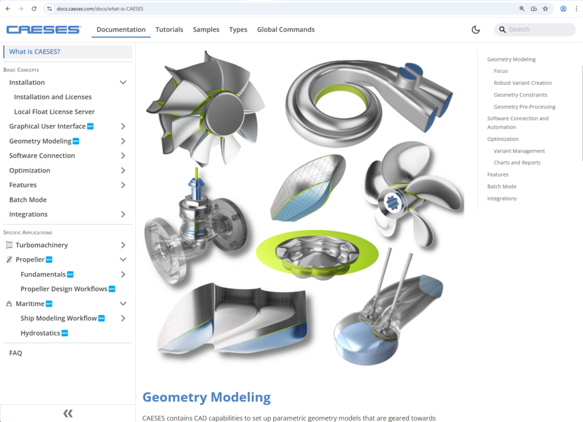Open the Tutorials tab
Viewport: 583px width, 422px height.
[x=169, y=30]
